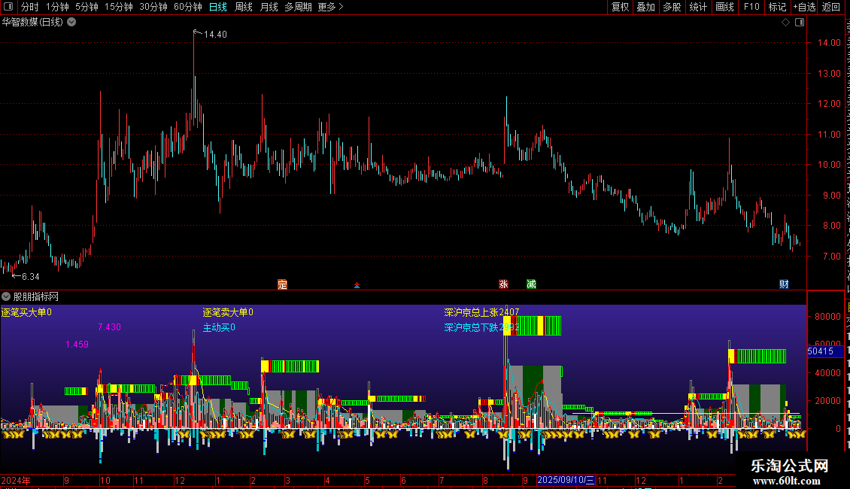This screenshot has height=489, width=850.
Task: Click the 减 marker icon on chart
Action: (531, 284)
